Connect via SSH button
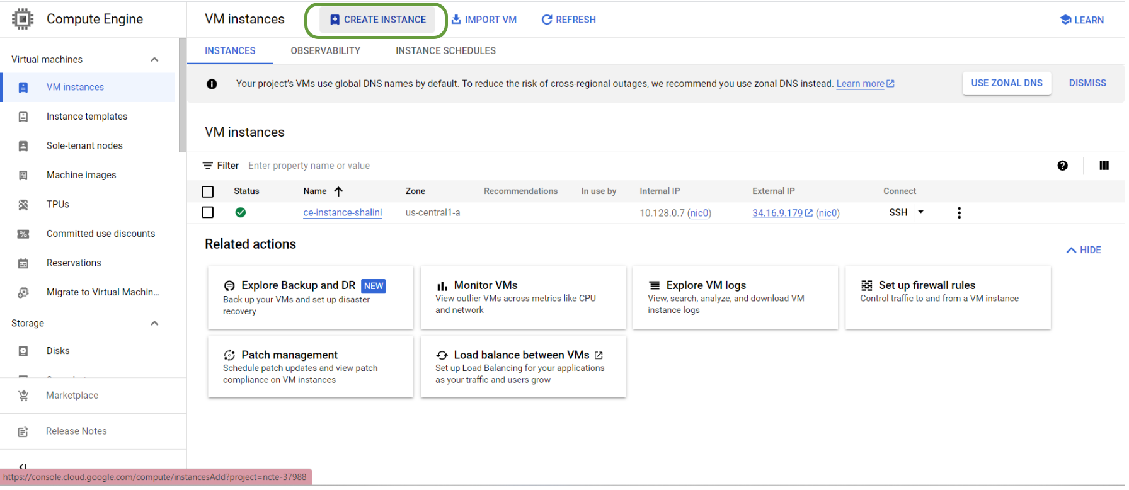1129x490 pixels. pos(898,213)
